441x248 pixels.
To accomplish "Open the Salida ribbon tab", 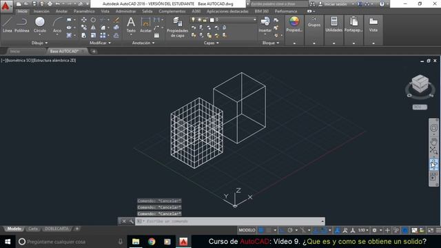I will pos(147,11).
